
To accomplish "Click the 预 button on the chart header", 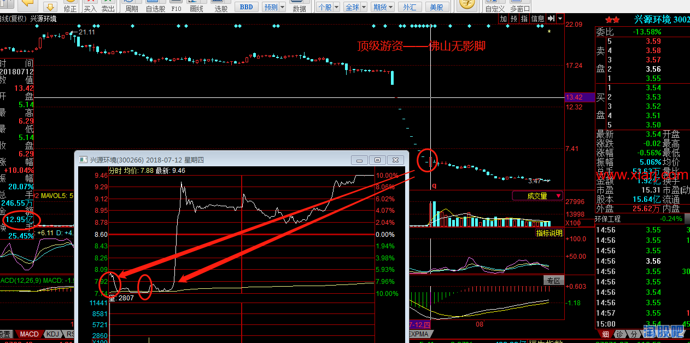I will (x=513, y=19).
